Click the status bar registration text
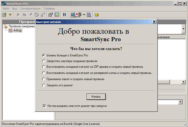Screen dimensions: 188x127 51,124
